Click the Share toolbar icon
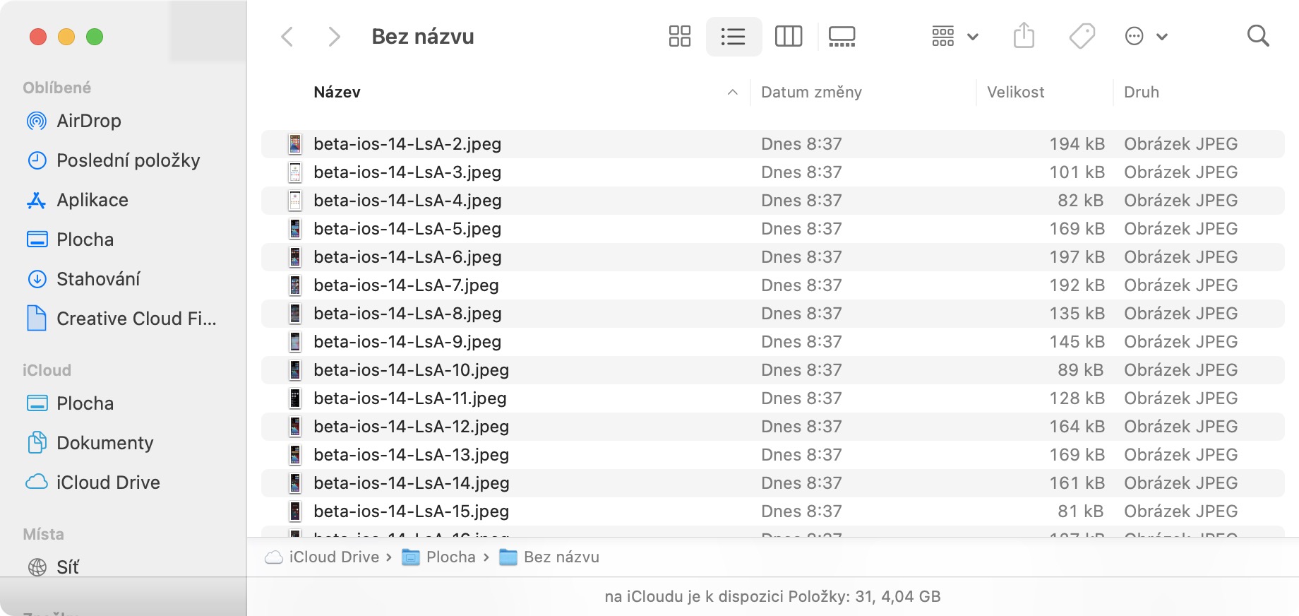This screenshot has width=1299, height=616. coord(1024,36)
